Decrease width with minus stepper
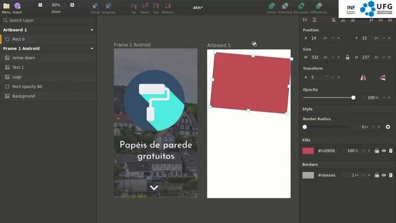396x223 pixels. (x=333, y=58)
